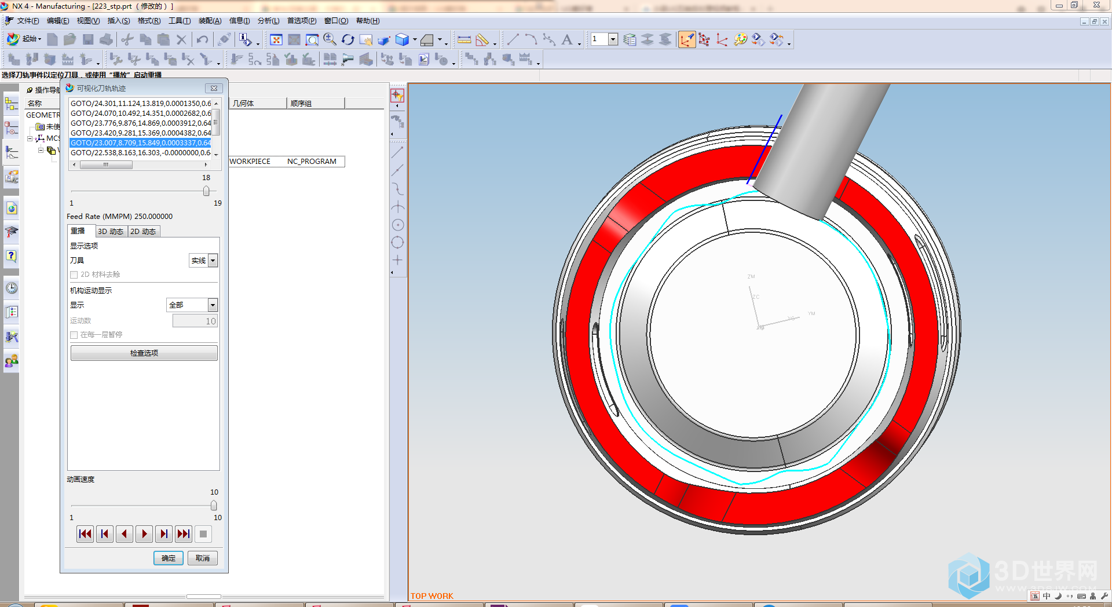1112x607 pixels.
Task: Click the 取消 cancel button
Action: point(203,558)
